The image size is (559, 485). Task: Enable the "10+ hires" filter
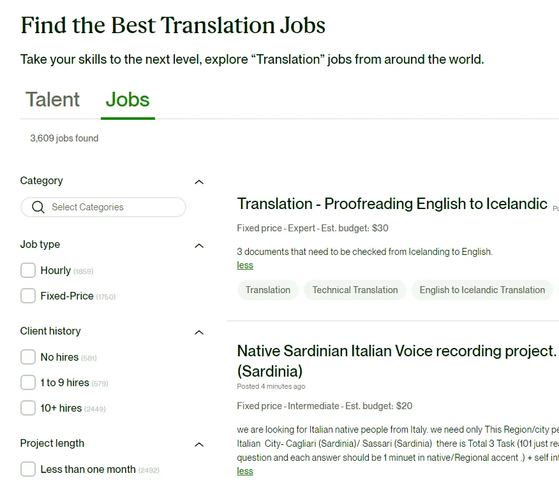28,408
